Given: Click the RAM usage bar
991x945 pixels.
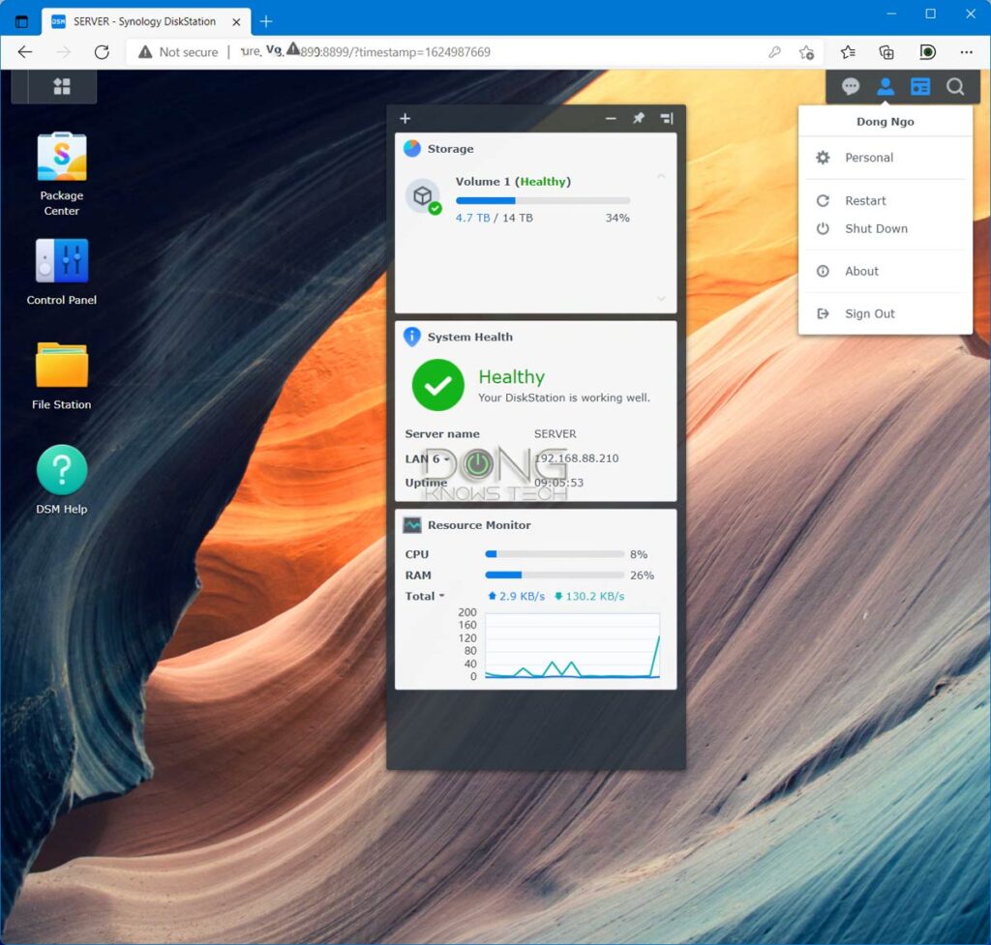Looking at the screenshot, I should click(x=555, y=575).
